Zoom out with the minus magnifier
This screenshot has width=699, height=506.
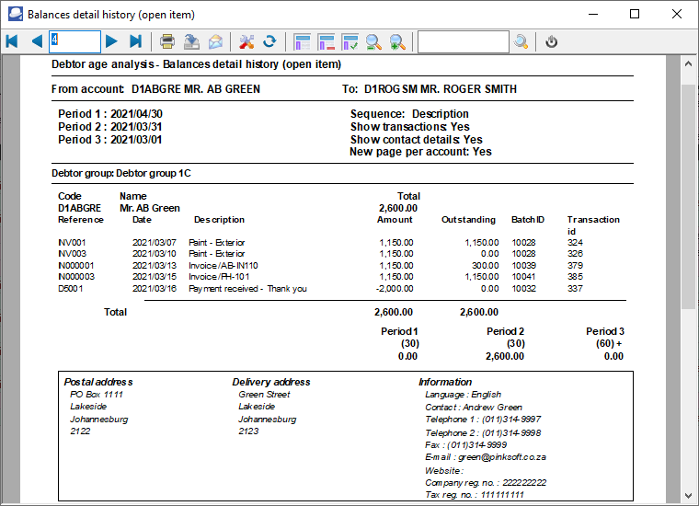click(374, 41)
